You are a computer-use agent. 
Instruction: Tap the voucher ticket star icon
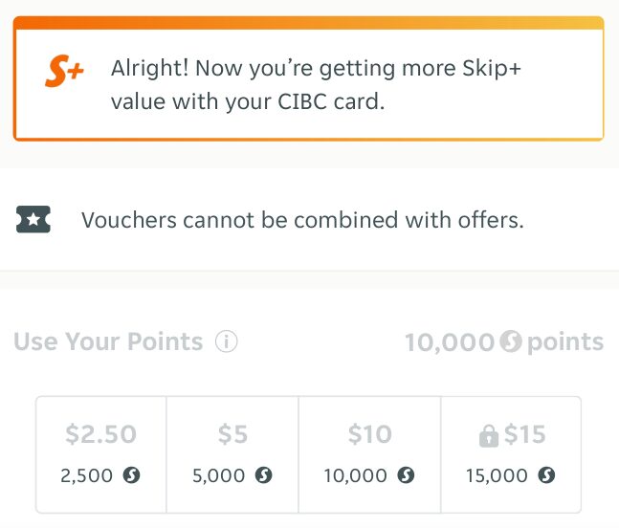point(33,219)
